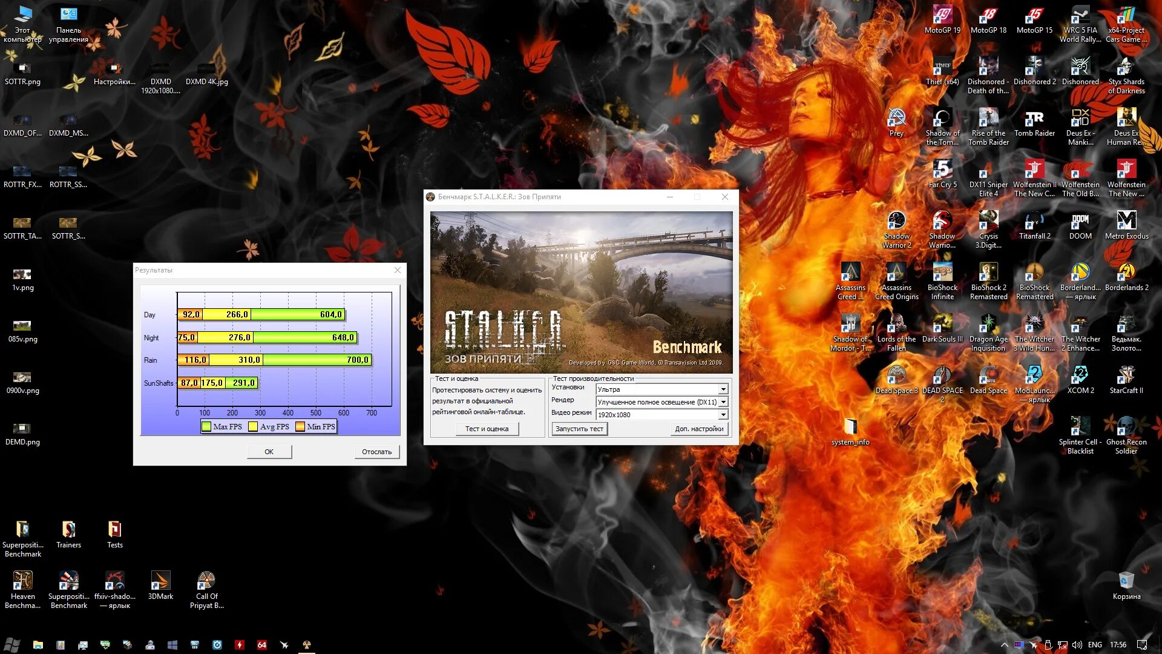Open the DXMD 4K.jpg file icon
The height and width of the screenshot is (654, 1162).
click(x=206, y=74)
